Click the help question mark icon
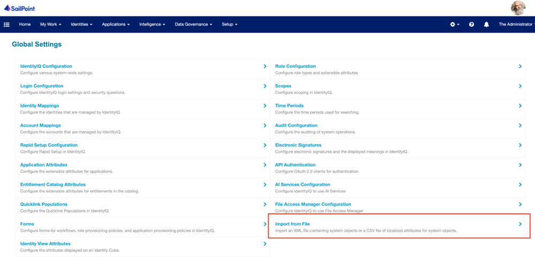 click(x=471, y=25)
